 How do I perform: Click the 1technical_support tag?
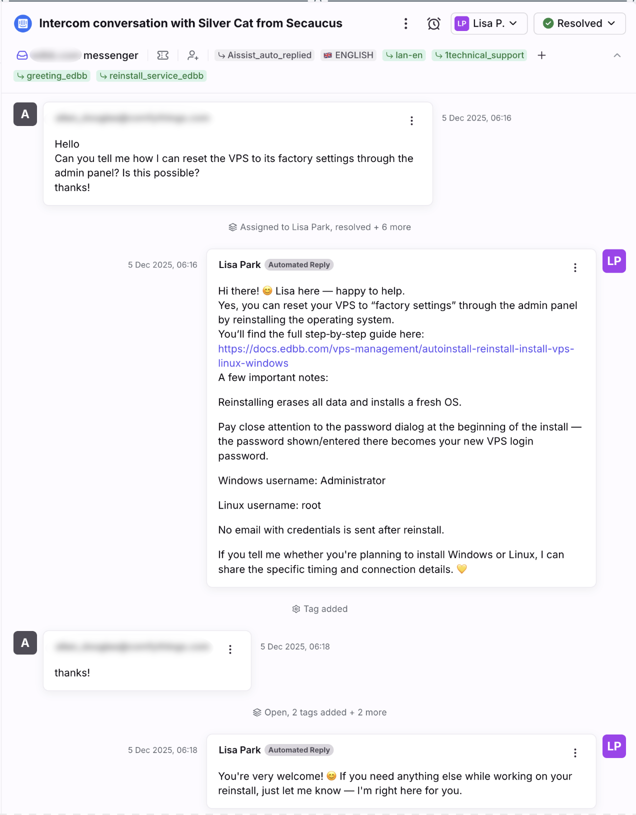[479, 55]
